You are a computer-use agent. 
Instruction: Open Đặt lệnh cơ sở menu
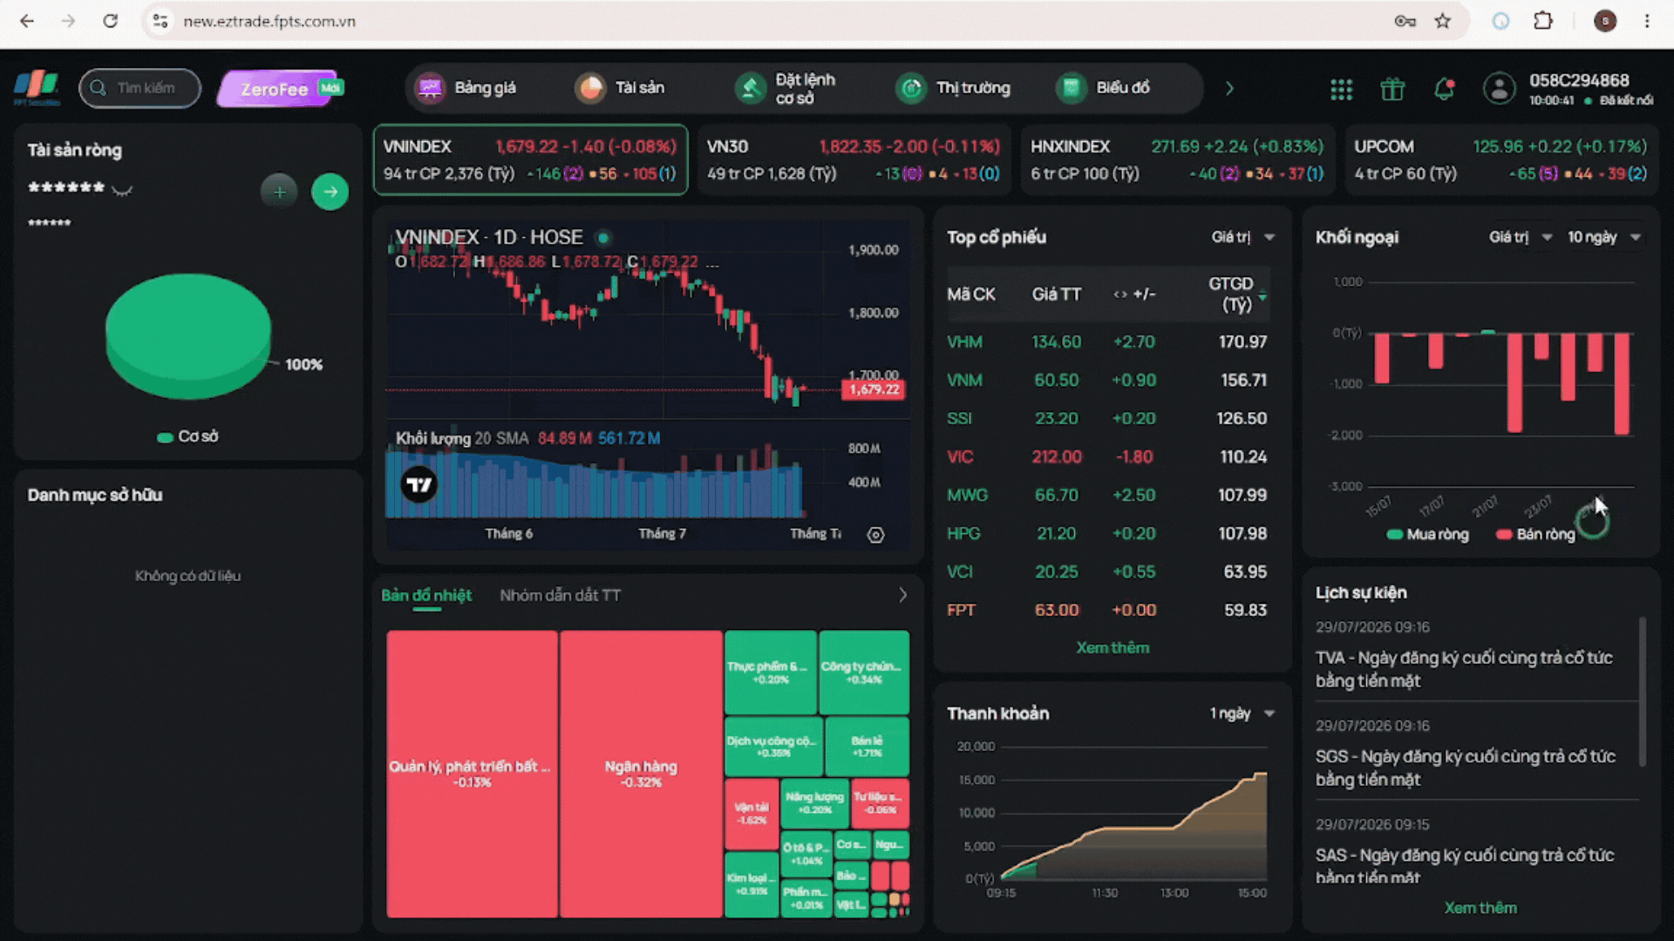tap(786, 88)
